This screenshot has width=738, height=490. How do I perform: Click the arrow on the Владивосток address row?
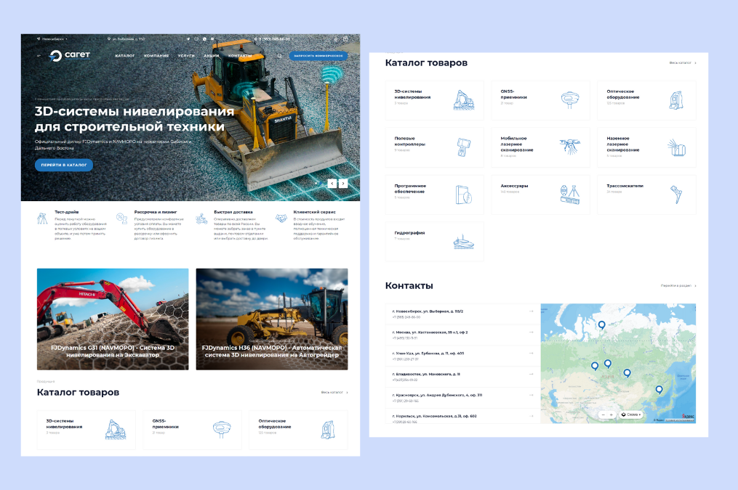pyautogui.click(x=531, y=374)
